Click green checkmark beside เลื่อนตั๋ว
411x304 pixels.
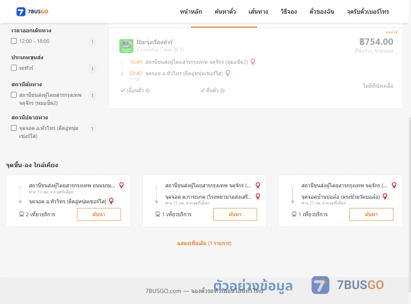123,90
